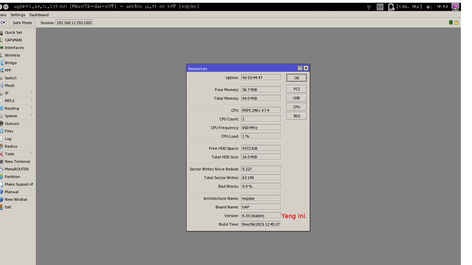Click the PCI button
This screenshot has height=265, width=472.
point(296,89)
